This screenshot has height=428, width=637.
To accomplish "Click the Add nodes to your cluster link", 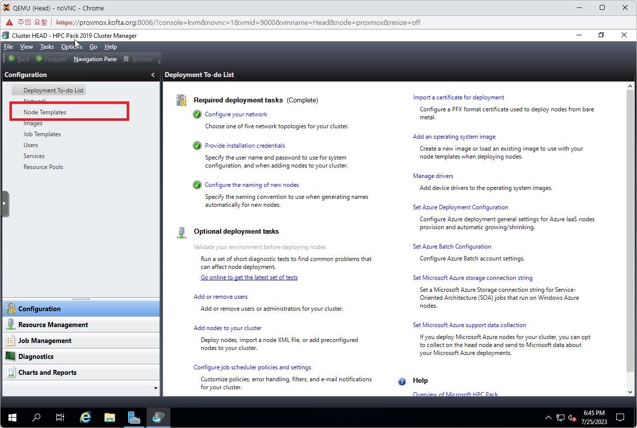I will click(x=228, y=328).
